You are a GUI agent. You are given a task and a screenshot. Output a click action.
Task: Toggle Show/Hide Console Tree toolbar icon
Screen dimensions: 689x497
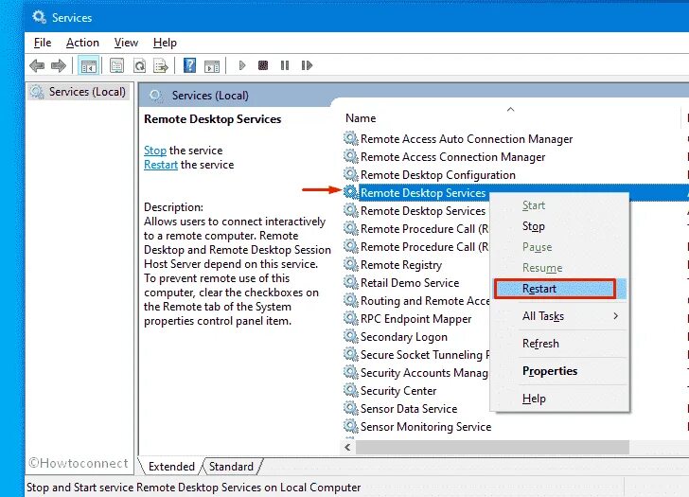(x=88, y=66)
